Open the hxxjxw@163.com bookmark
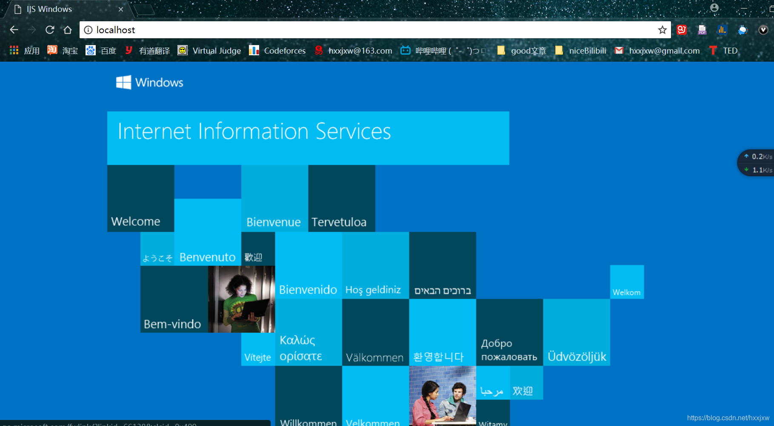 click(x=353, y=51)
